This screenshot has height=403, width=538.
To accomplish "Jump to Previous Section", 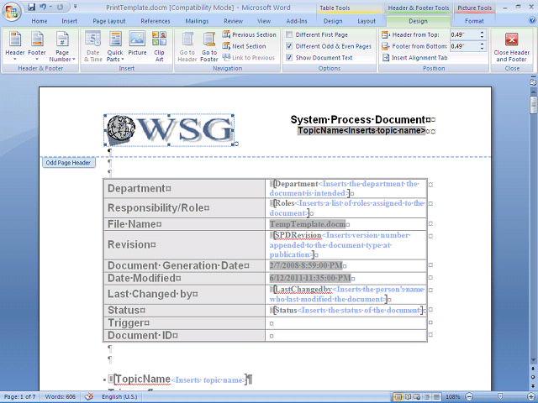I will [249, 34].
